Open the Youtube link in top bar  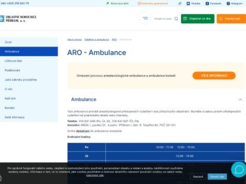point(193,3)
